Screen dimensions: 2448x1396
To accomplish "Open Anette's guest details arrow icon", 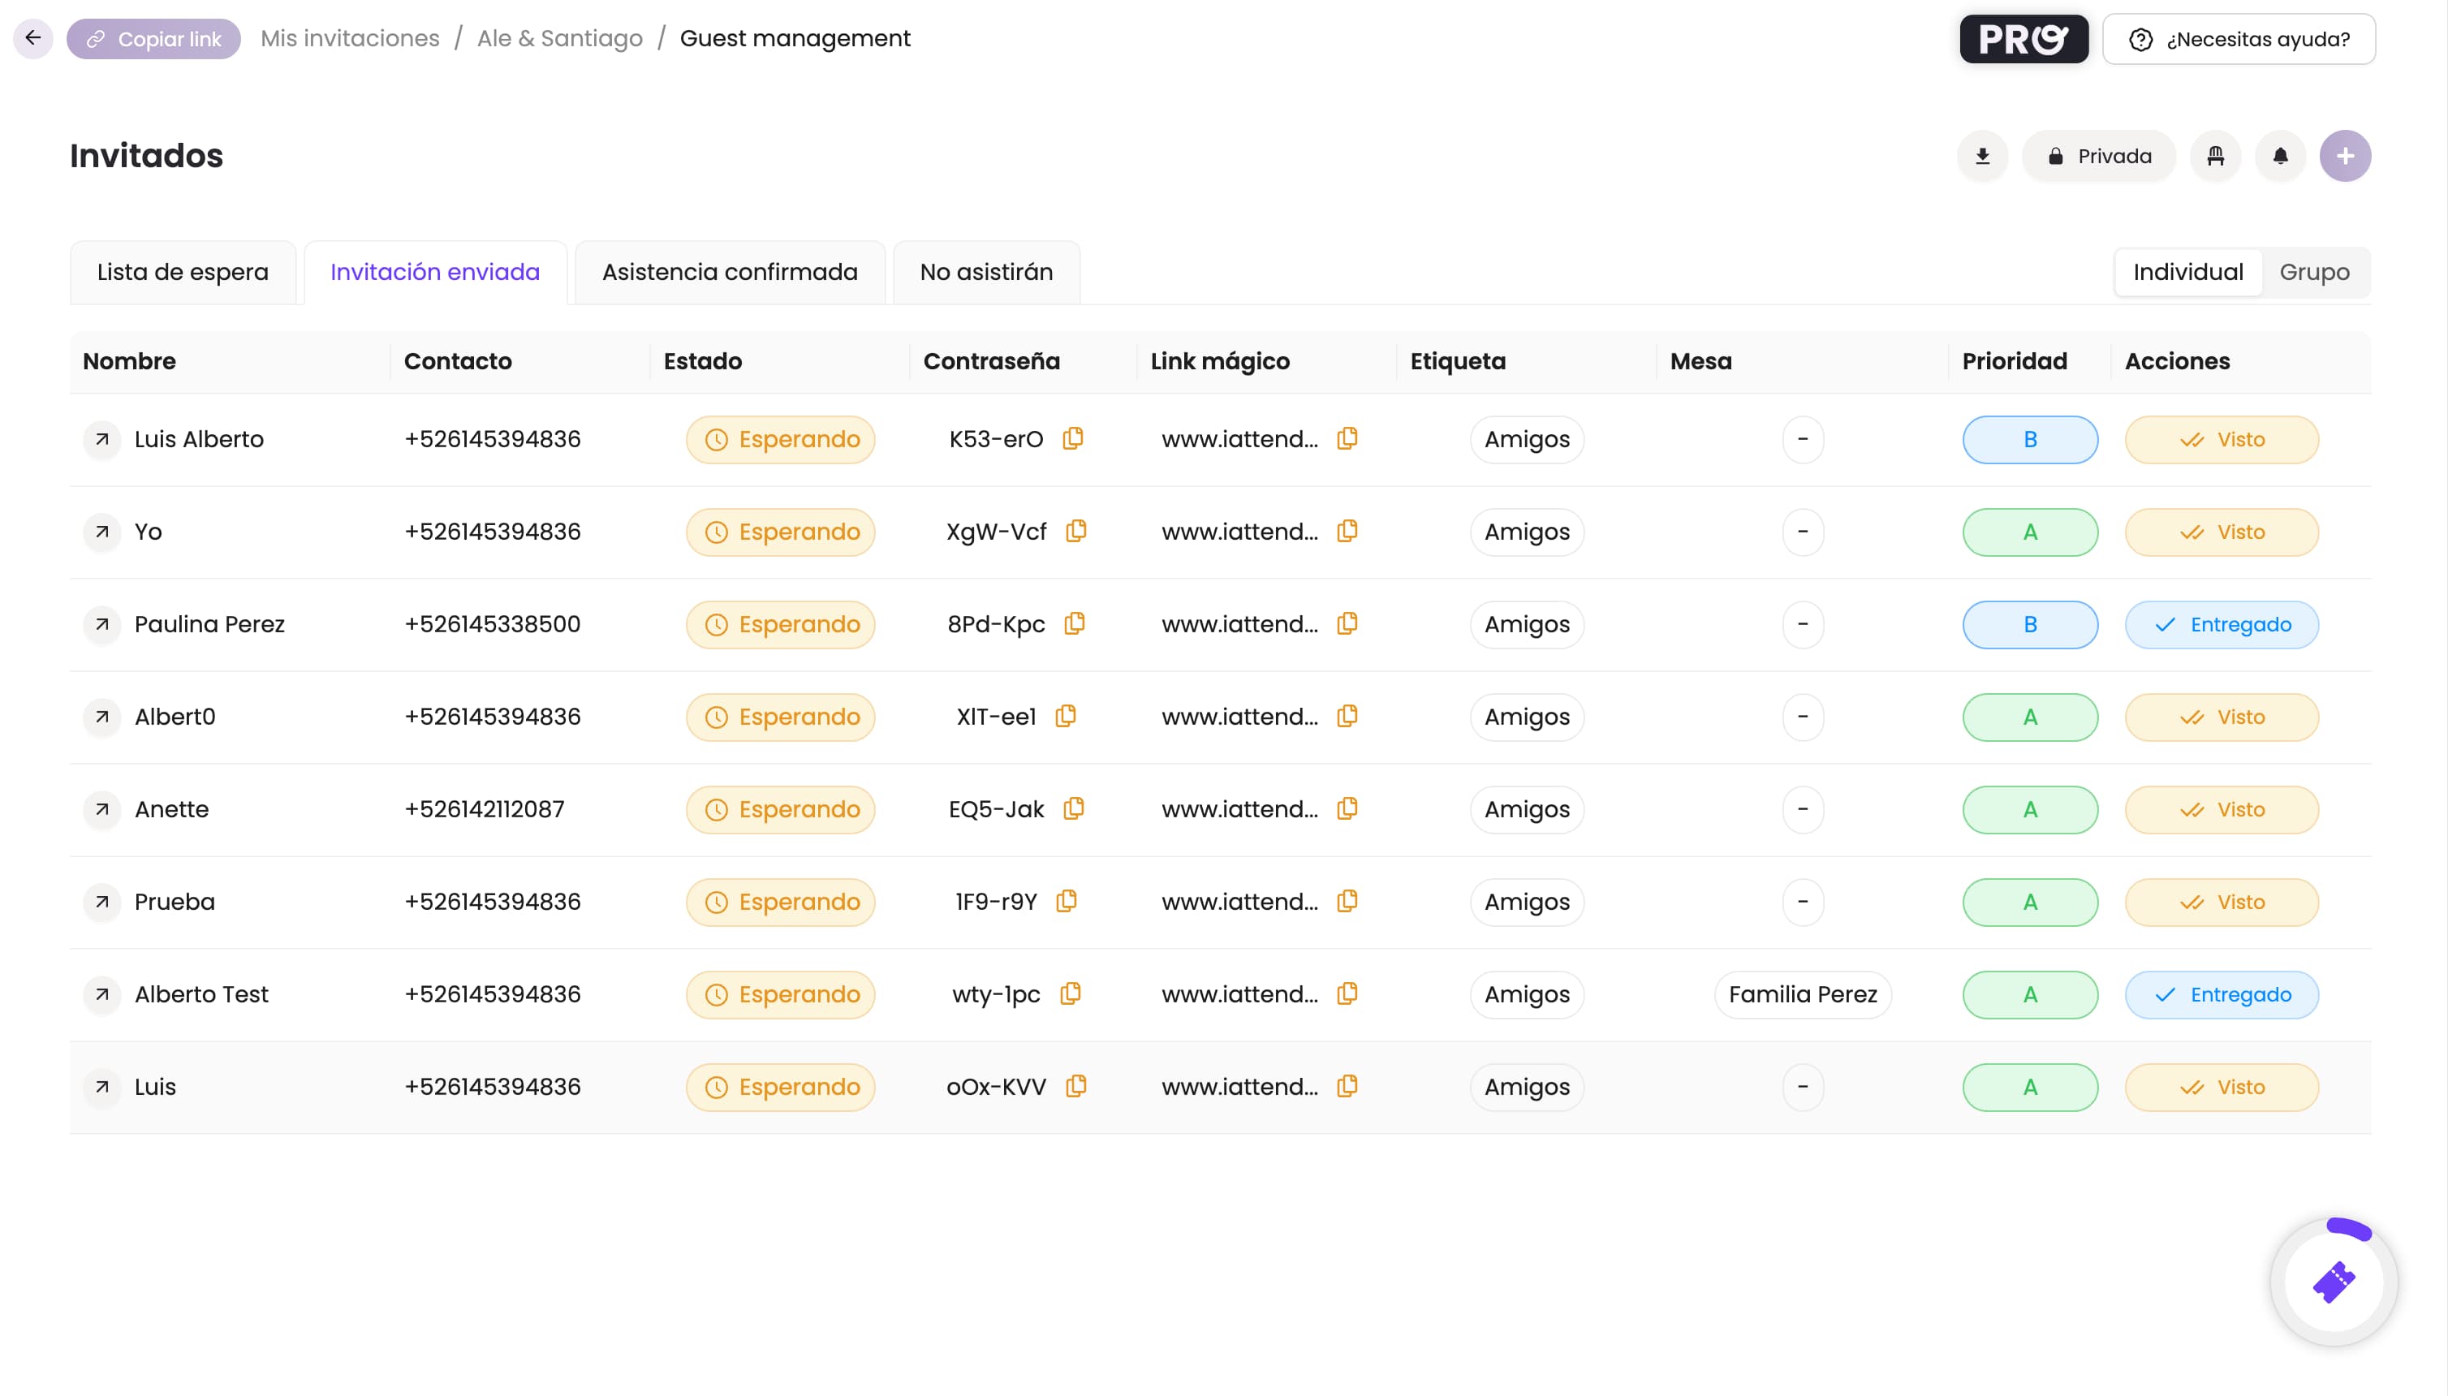I will point(102,809).
